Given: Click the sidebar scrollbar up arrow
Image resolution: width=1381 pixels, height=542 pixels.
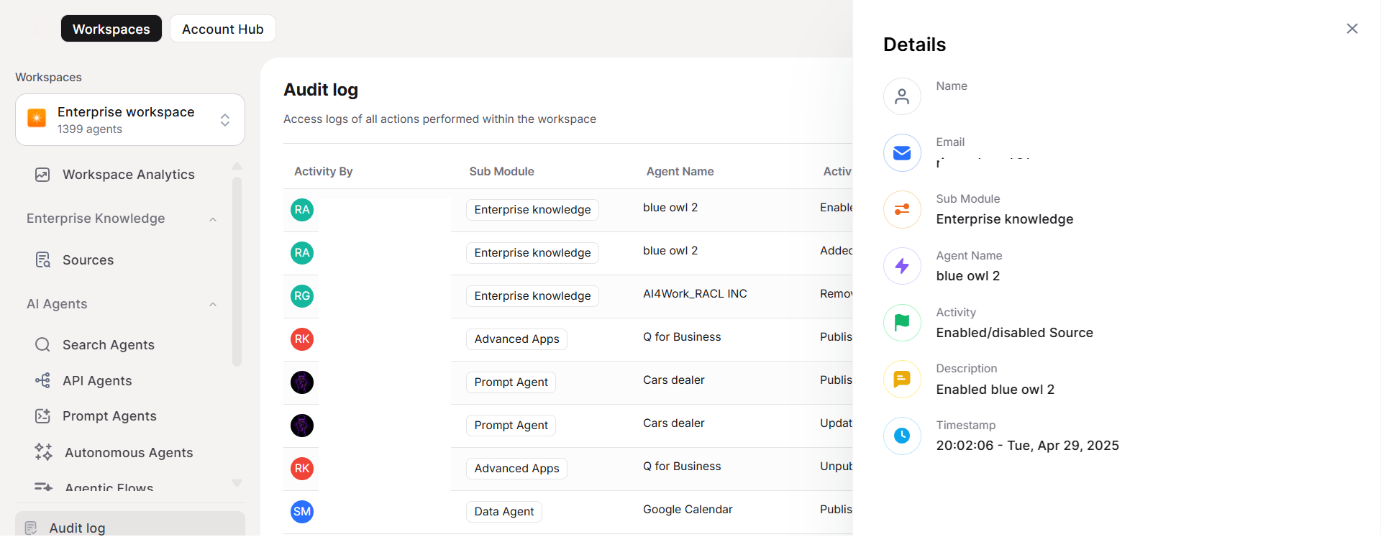Looking at the screenshot, I should [x=237, y=166].
